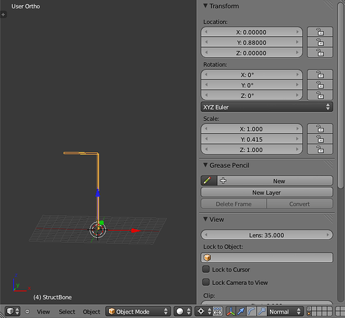The image size is (345, 318).
Task: Collapse the header menus with the minus icon
Action: click(27, 312)
